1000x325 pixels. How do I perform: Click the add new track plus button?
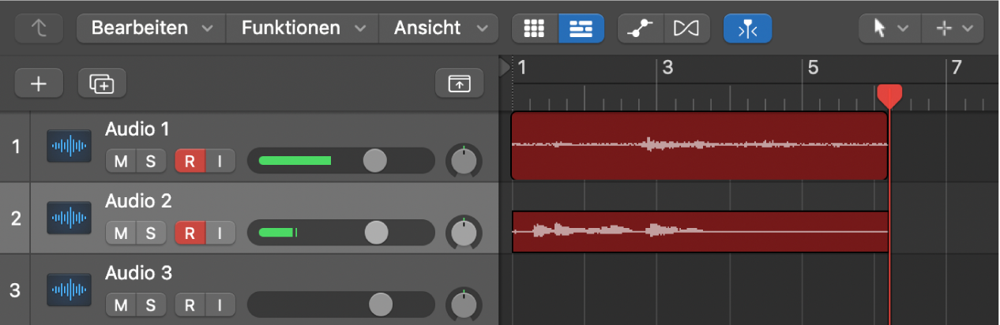(x=38, y=83)
